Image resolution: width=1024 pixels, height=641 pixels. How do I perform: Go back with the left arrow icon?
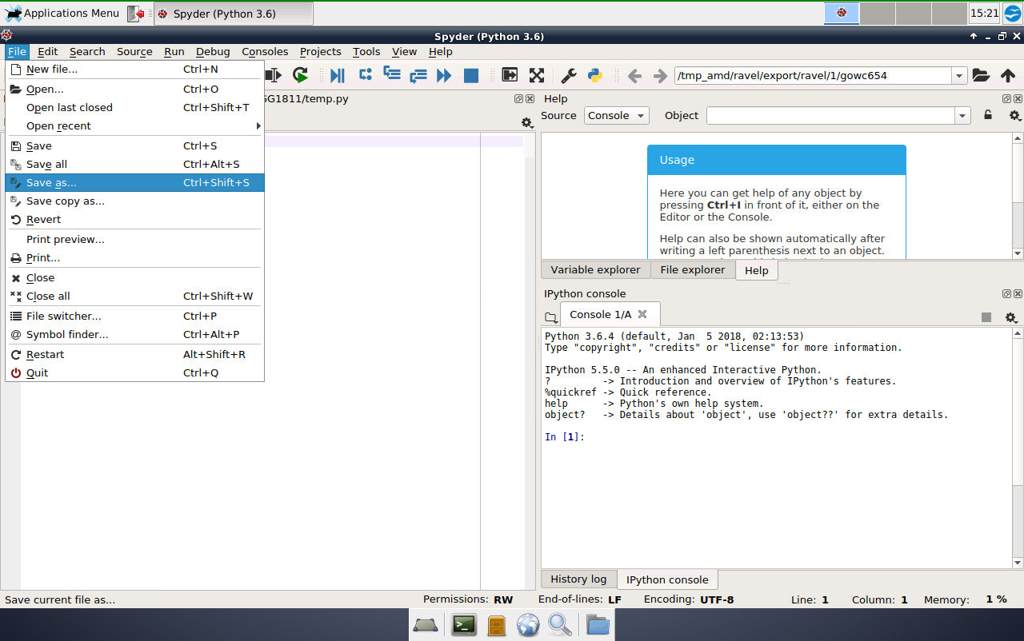pyautogui.click(x=634, y=76)
